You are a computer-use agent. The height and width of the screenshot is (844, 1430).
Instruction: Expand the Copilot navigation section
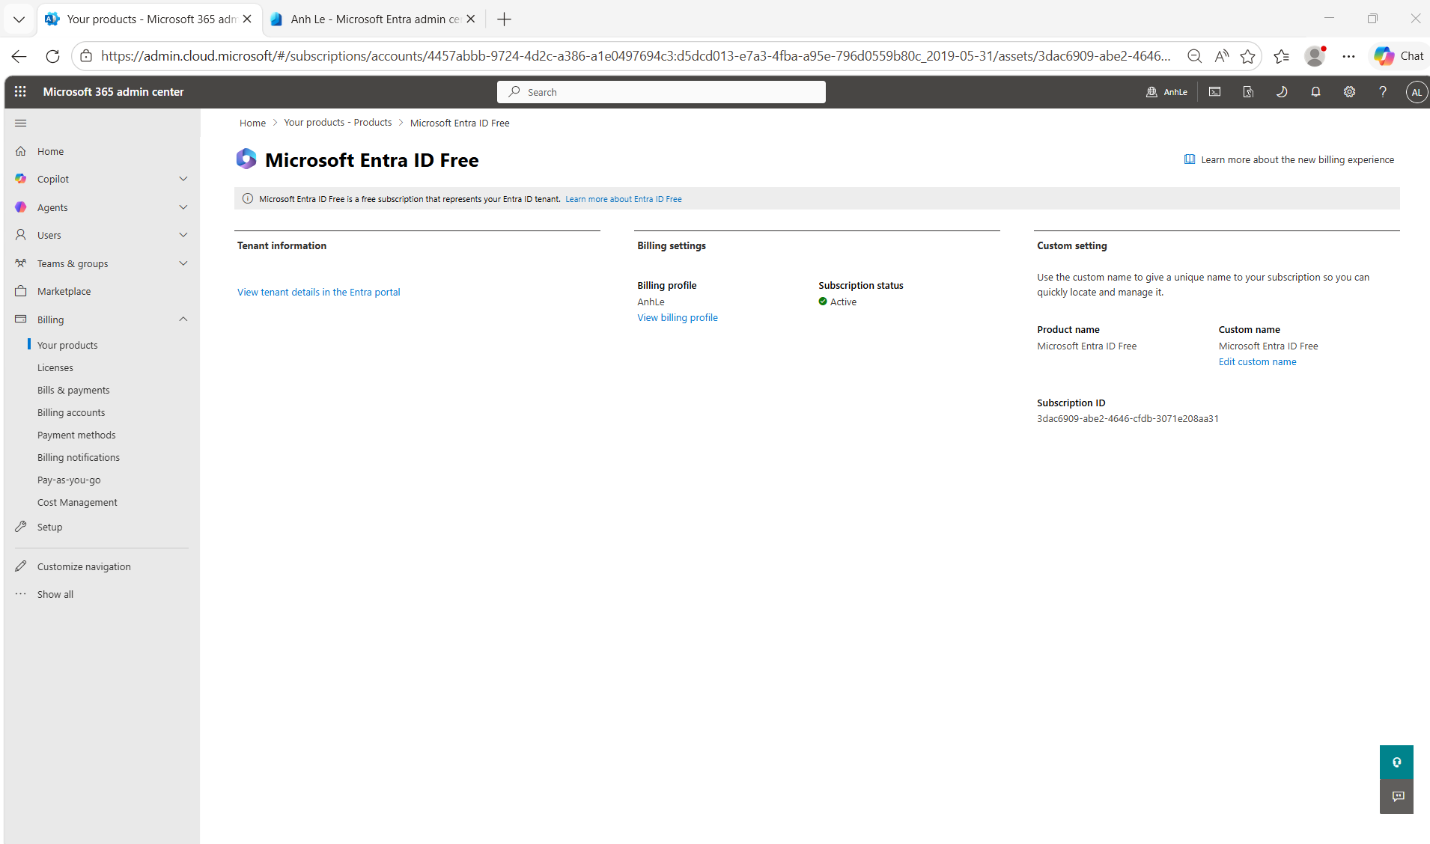(183, 179)
